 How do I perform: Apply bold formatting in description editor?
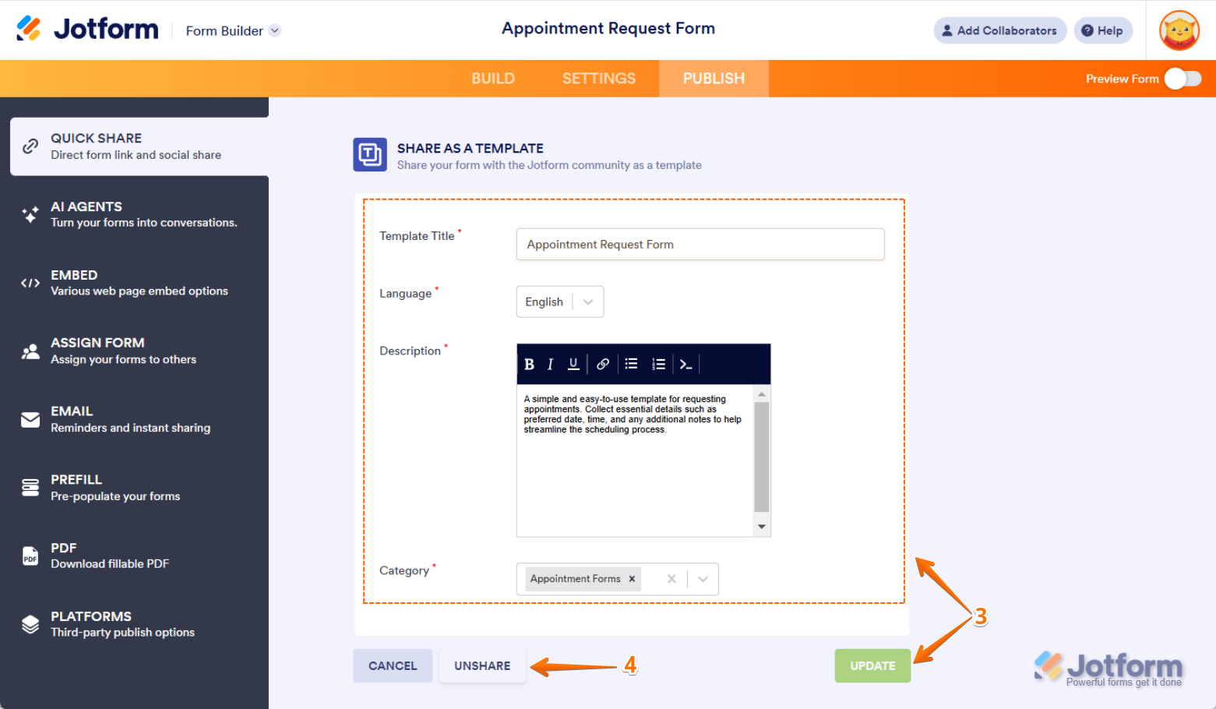point(529,364)
